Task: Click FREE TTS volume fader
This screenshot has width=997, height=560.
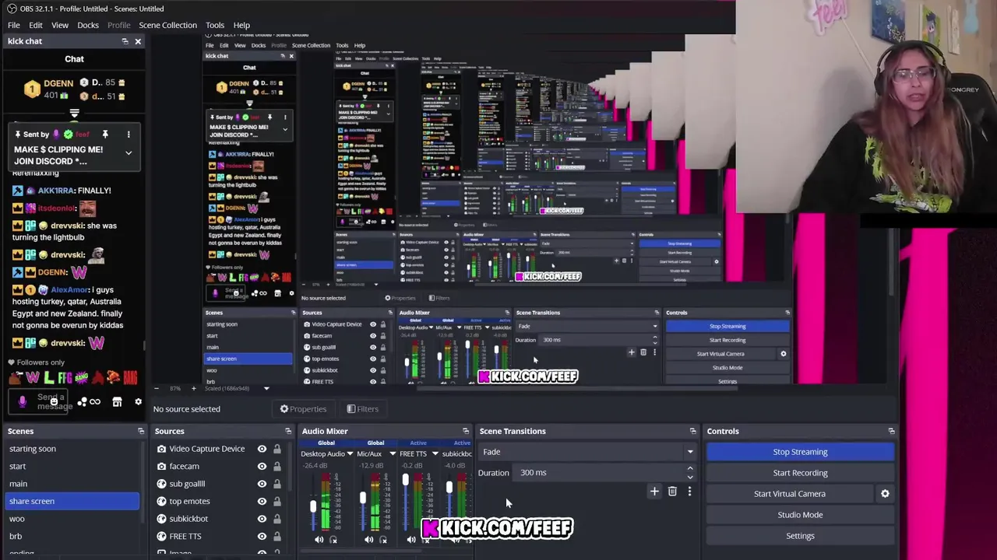Action: [405, 481]
